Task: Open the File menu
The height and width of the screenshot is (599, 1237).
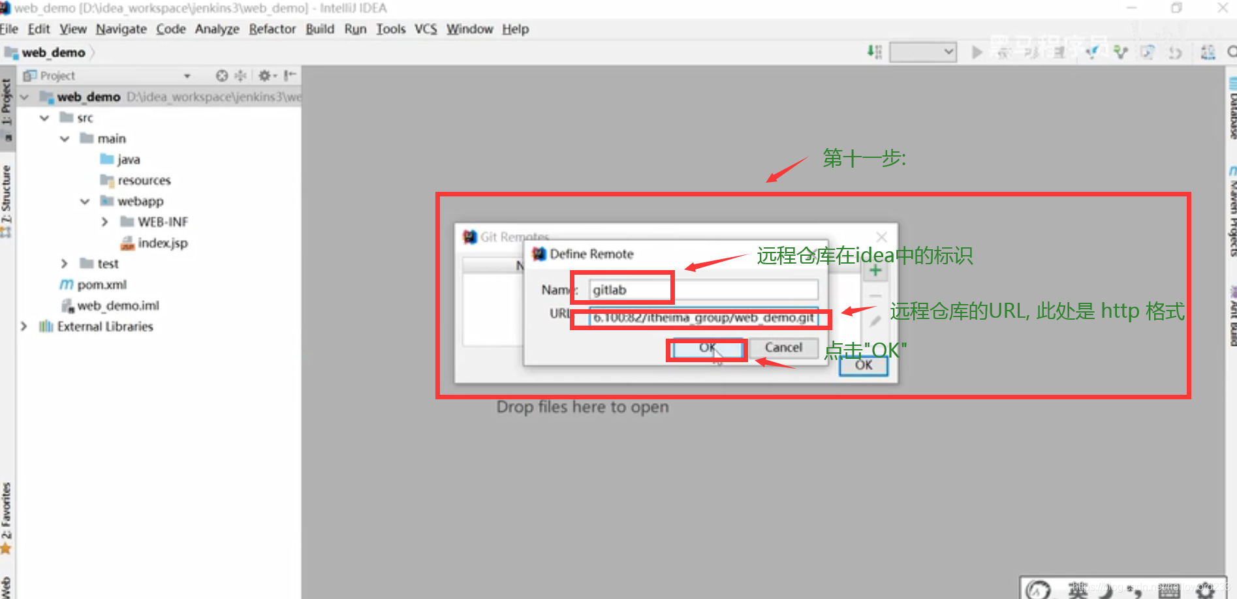Action: pos(9,29)
